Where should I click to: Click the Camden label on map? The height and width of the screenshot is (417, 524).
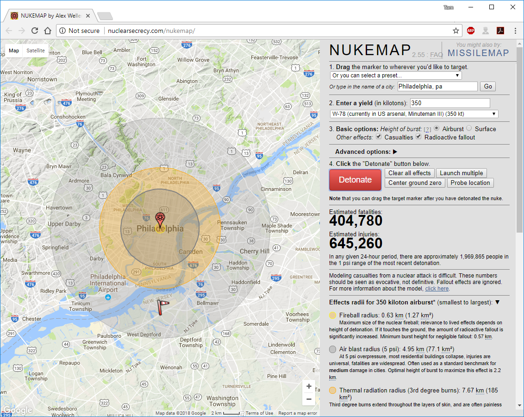[191, 252]
